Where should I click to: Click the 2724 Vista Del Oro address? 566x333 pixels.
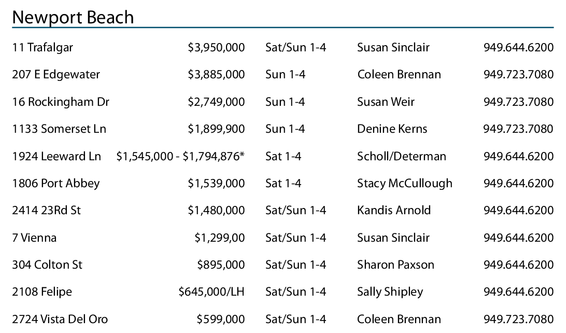[60, 319]
